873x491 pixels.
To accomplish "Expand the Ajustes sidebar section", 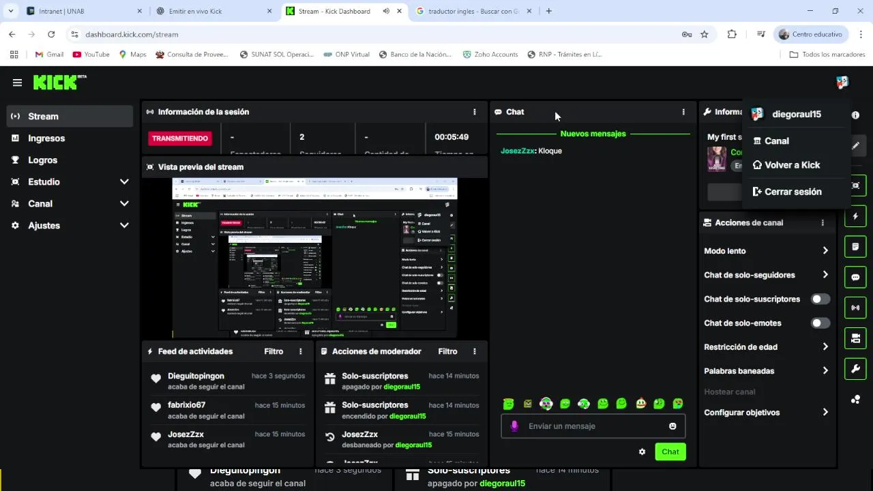I will coord(124,226).
